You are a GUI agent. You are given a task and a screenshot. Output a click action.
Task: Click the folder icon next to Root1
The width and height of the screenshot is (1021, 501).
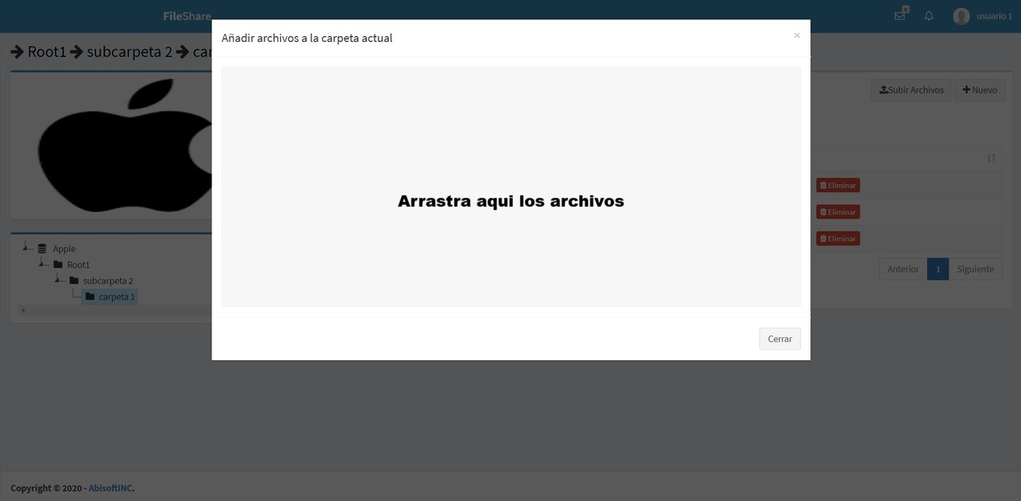click(58, 265)
